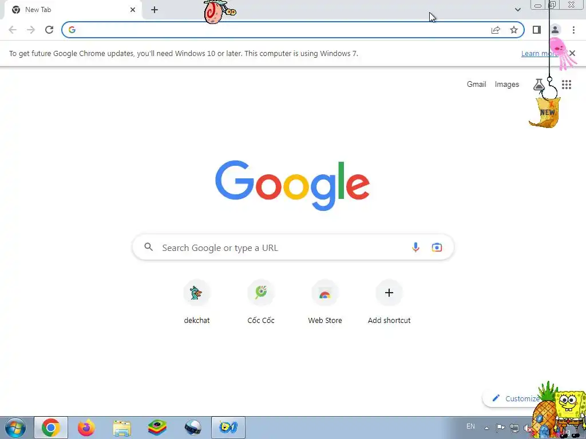Open the Windows Start menu
The image size is (586, 439).
(15, 428)
